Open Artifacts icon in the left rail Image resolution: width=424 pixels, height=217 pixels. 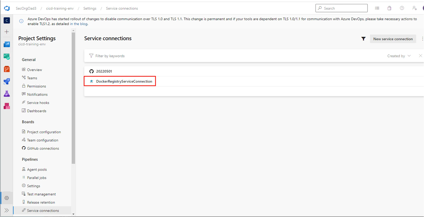coord(7,106)
